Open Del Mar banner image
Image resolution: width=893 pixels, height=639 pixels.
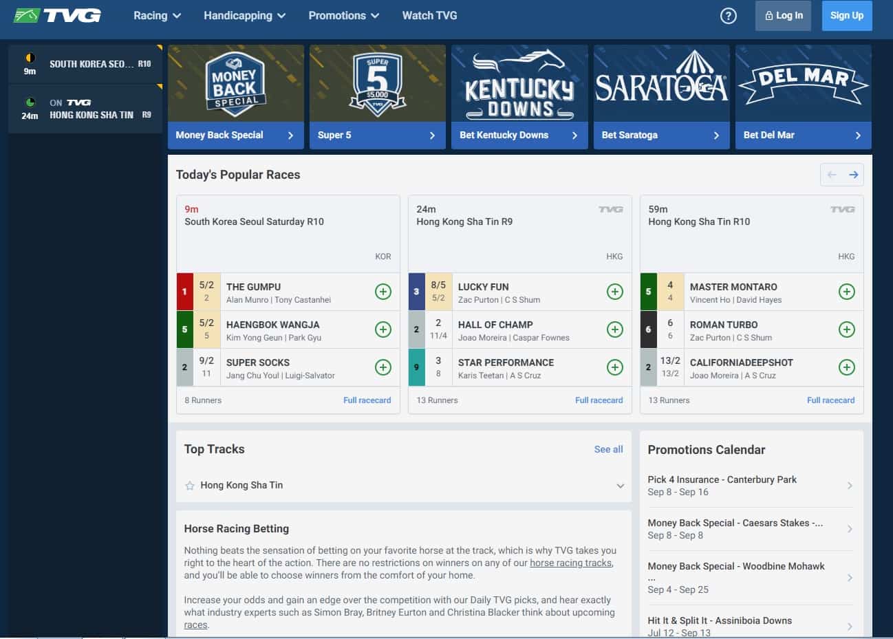click(804, 83)
